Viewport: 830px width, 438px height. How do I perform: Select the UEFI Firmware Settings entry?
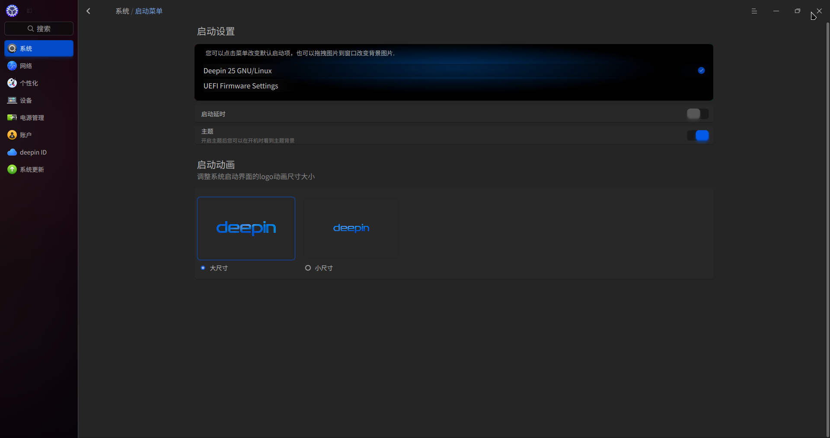(454, 86)
